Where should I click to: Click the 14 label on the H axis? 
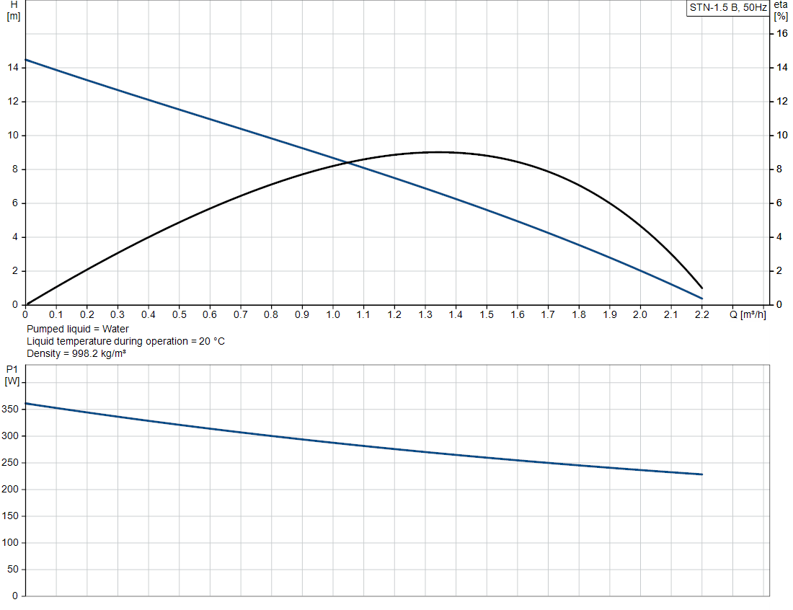click(x=13, y=67)
